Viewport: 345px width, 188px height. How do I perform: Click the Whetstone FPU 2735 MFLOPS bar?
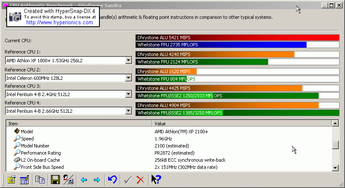237,45
